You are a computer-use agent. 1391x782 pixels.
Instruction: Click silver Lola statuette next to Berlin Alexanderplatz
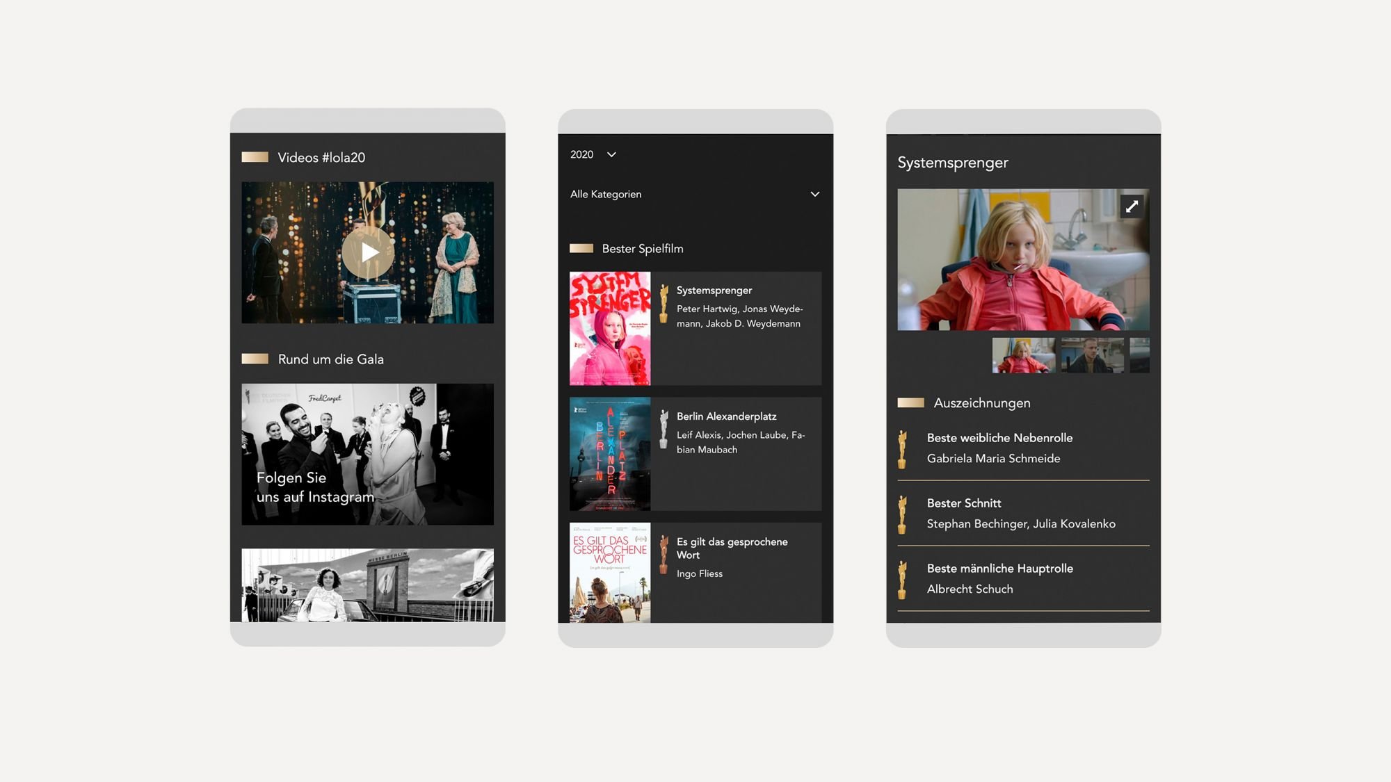click(x=664, y=430)
